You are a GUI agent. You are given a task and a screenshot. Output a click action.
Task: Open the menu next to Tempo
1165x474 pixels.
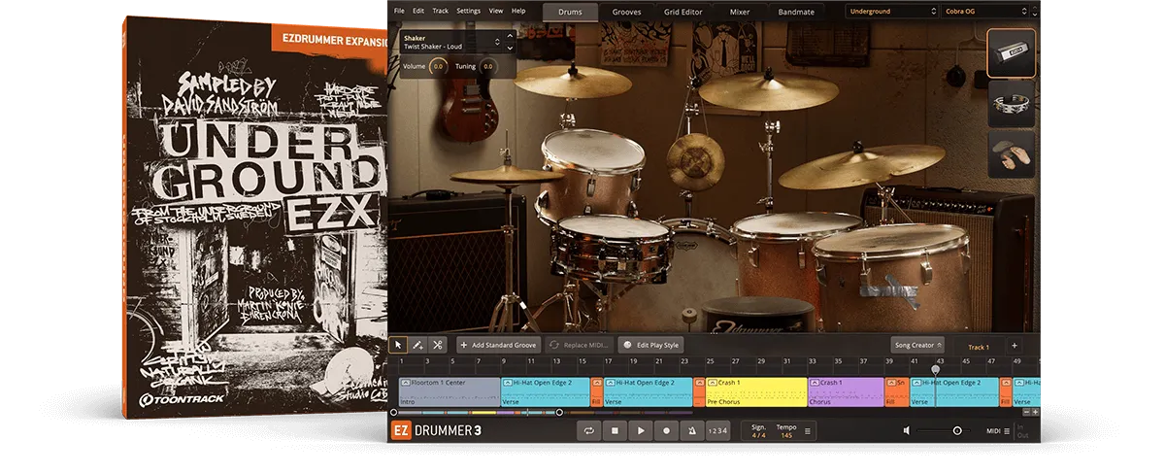click(808, 430)
